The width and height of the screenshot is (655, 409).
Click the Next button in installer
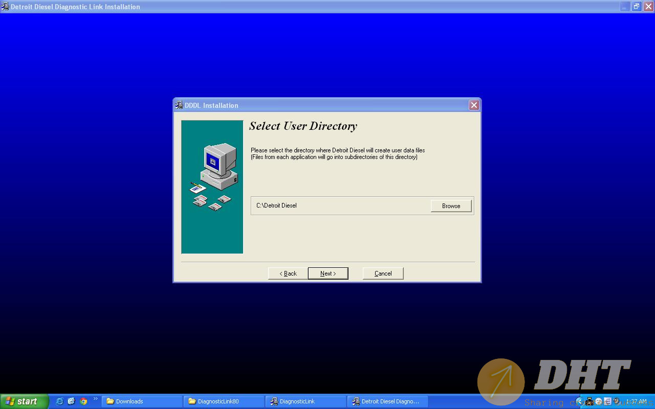click(x=328, y=274)
